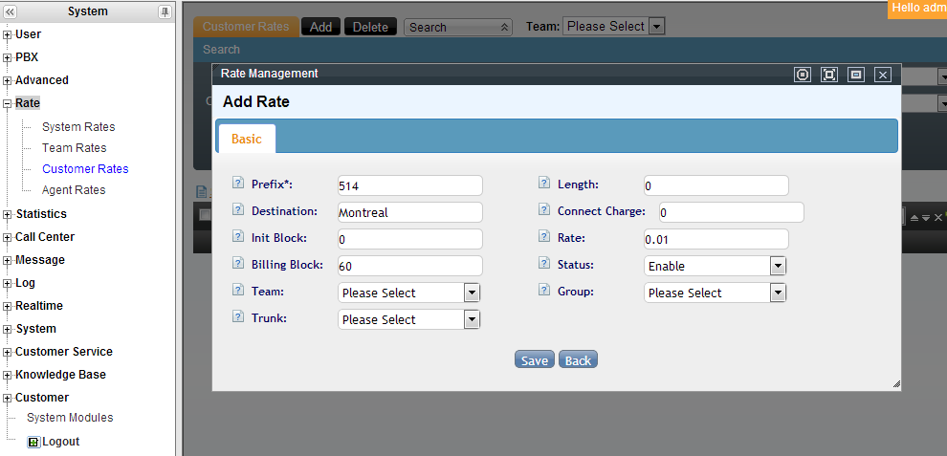The width and height of the screenshot is (947, 456).
Task: Click the help icon next to Destination
Action: [x=238, y=211]
